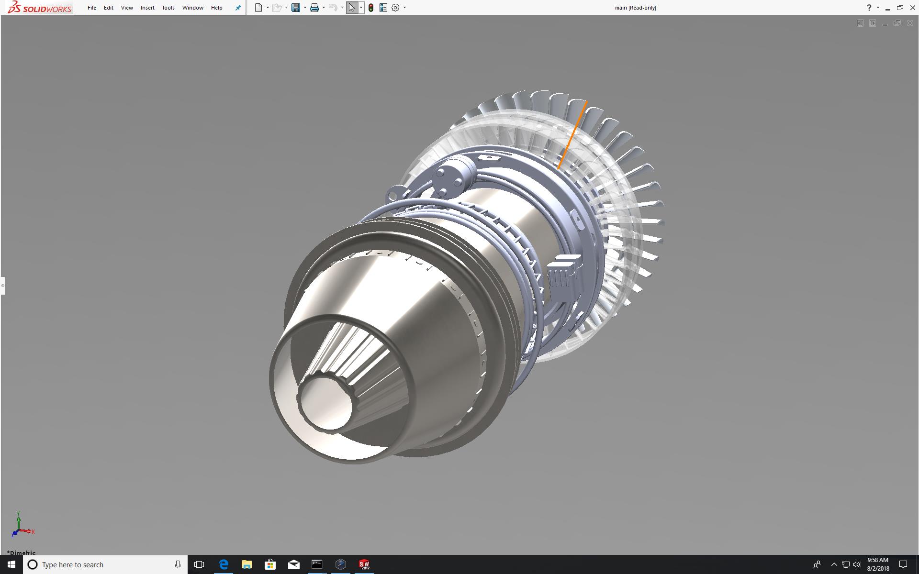919x574 pixels.
Task: Open the Insert menu
Action: 147,8
